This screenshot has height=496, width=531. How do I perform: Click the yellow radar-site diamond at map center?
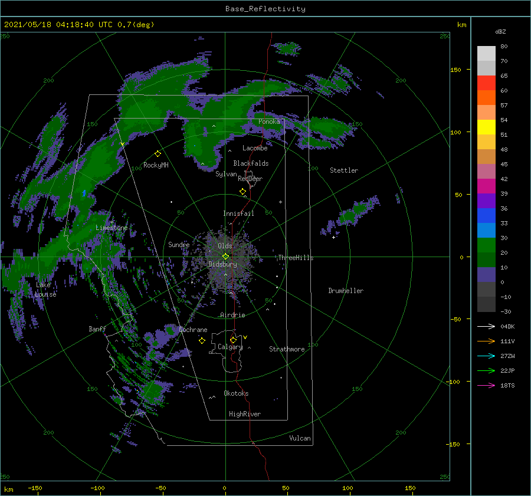pos(225,257)
